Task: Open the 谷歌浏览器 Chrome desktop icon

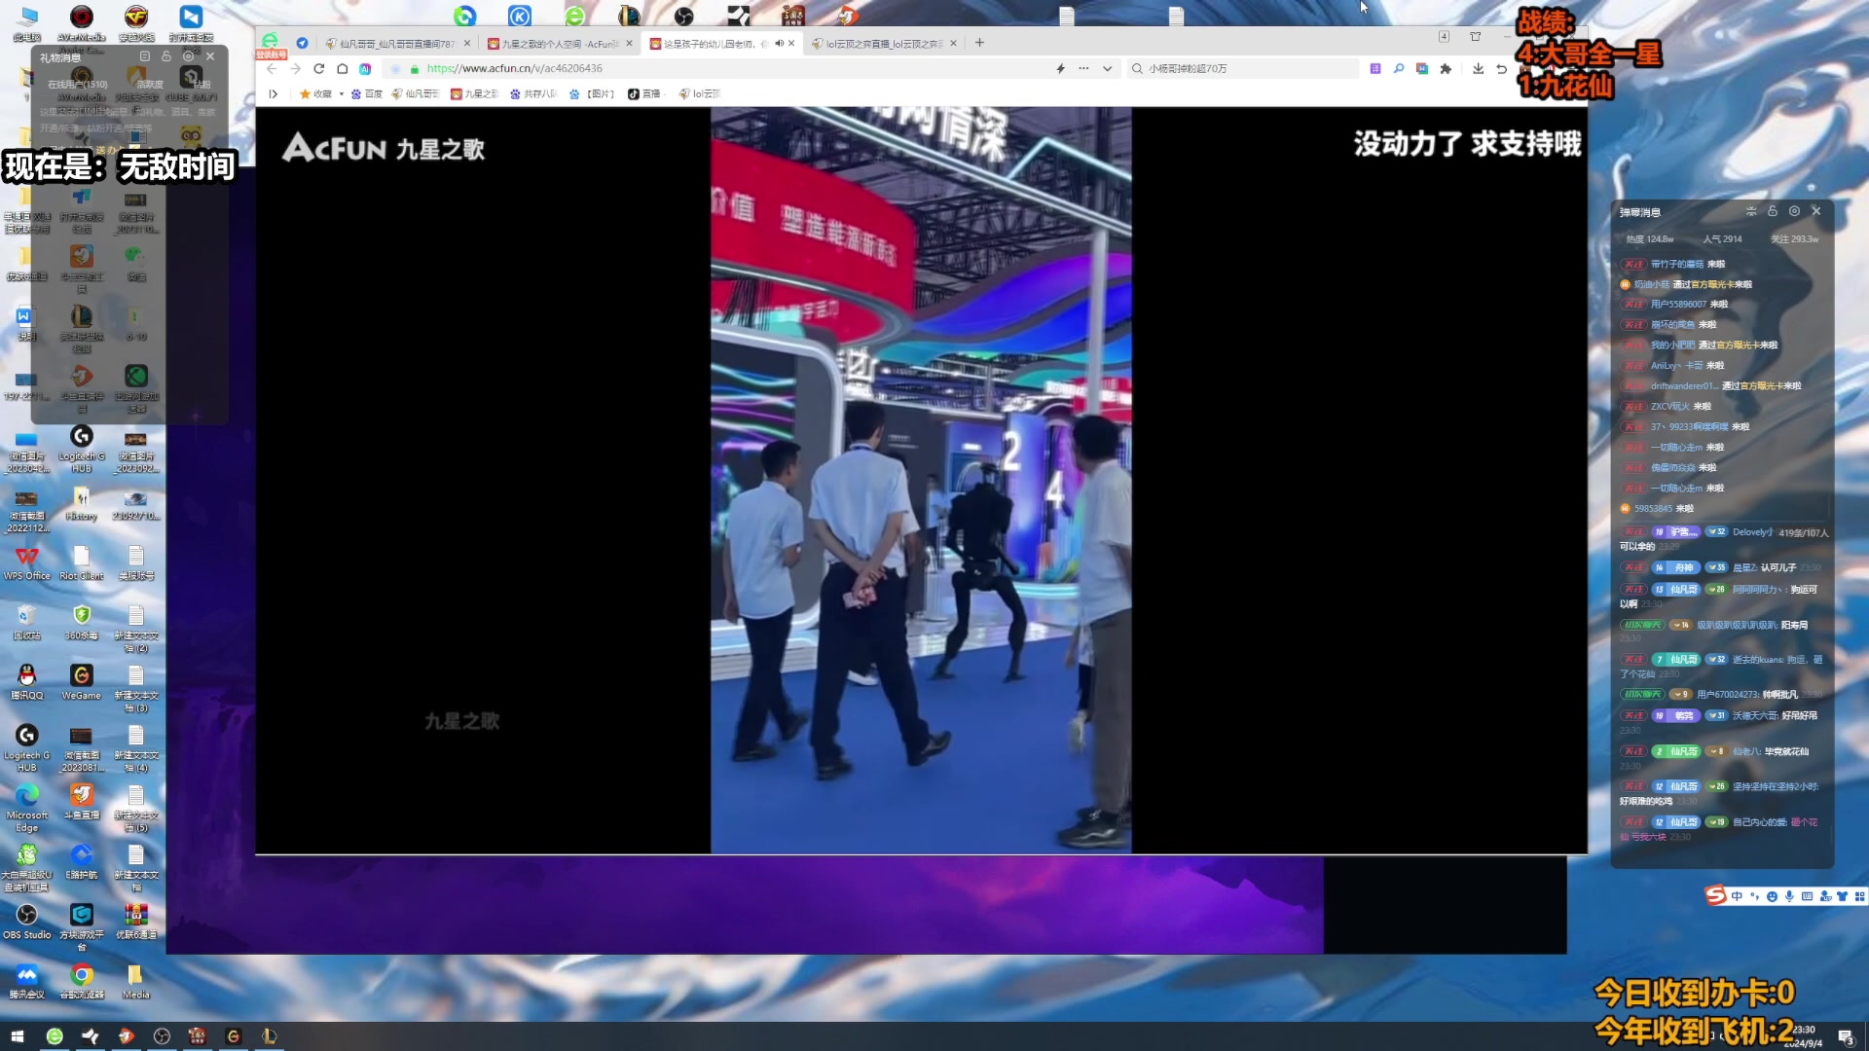Action: tap(82, 981)
